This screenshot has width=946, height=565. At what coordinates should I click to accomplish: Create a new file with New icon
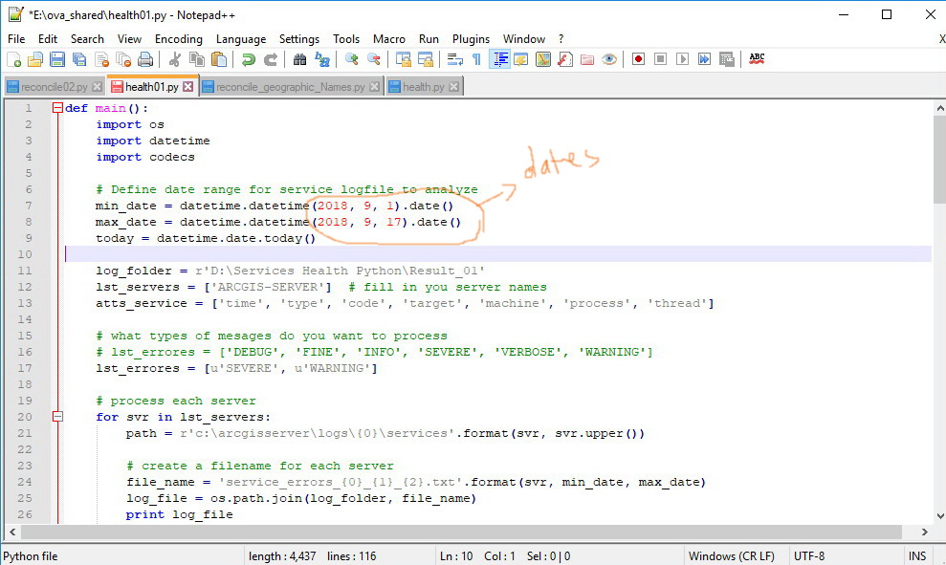click(x=14, y=59)
